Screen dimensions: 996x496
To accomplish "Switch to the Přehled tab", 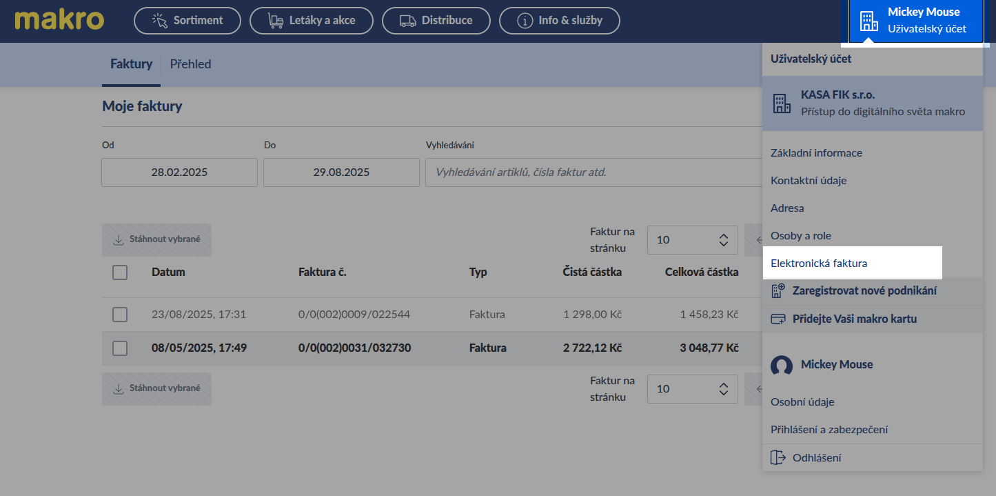I will [x=190, y=64].
